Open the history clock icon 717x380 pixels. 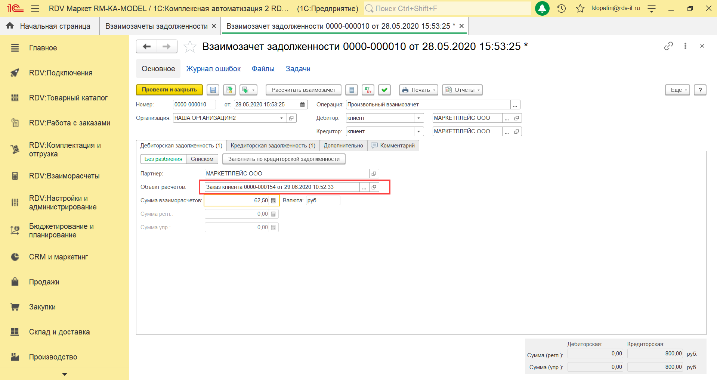pyautogui.click(x=561, y=9)
